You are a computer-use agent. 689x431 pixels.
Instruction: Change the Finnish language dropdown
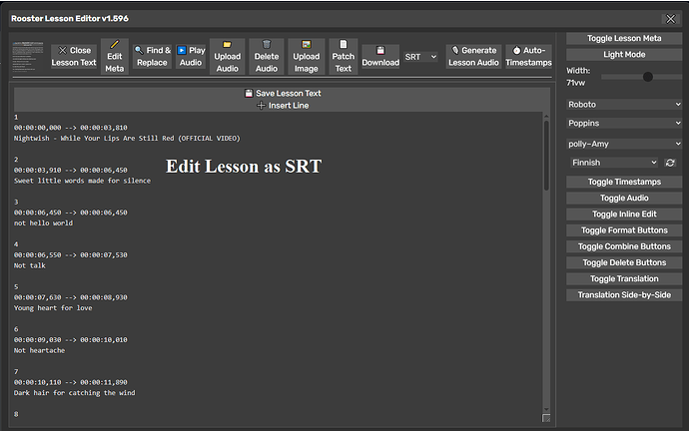(614, 163)
